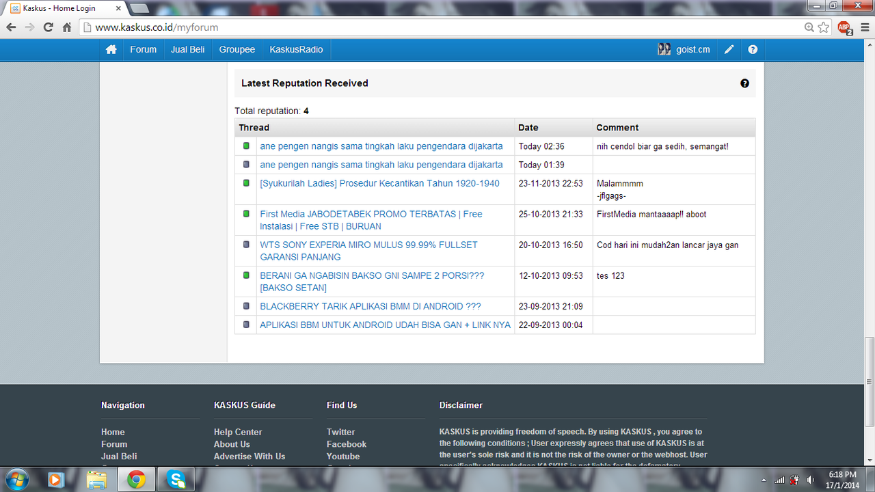875x492 pixels.
Task: Open the goist.cm user profile menu
Action: coord(684,49)
